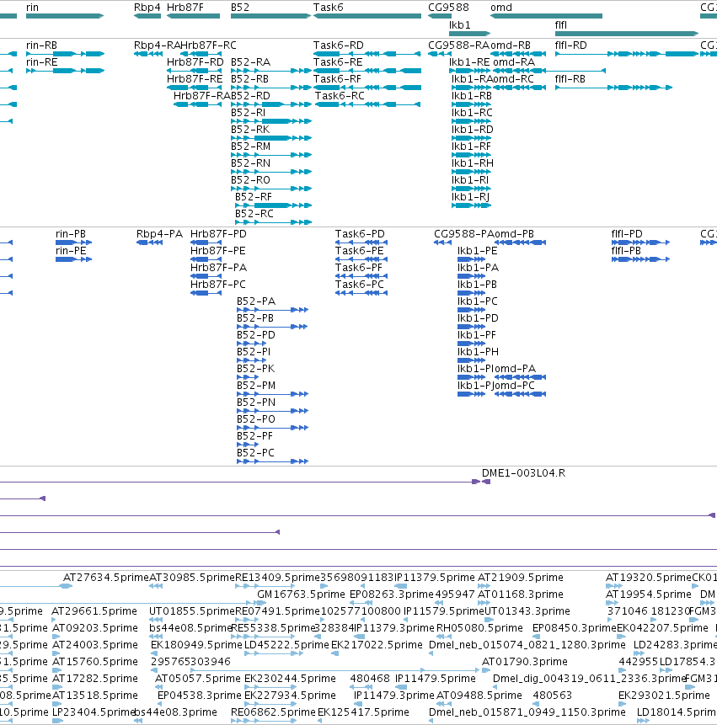This screenshot has height=725, width=717.
Task: Select the lkb1 gene label
Action: pyautogui.click(x=460, y=25)
